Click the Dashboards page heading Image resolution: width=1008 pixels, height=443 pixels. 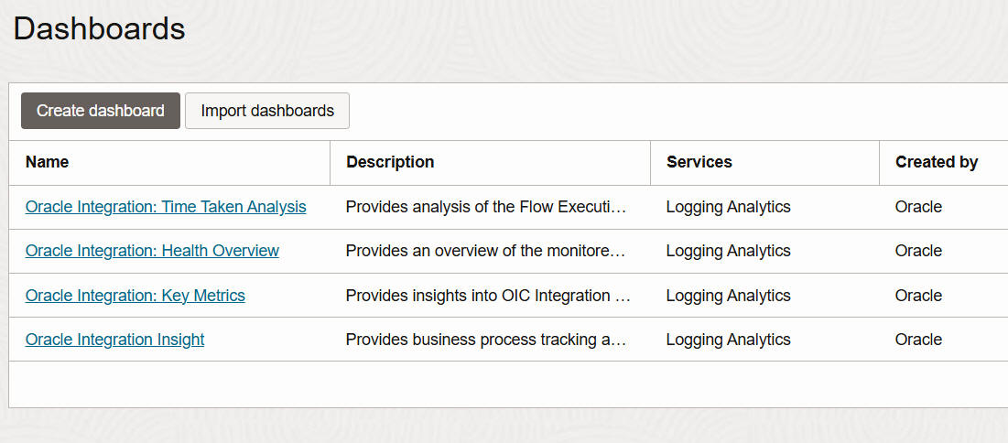point(99,28)
